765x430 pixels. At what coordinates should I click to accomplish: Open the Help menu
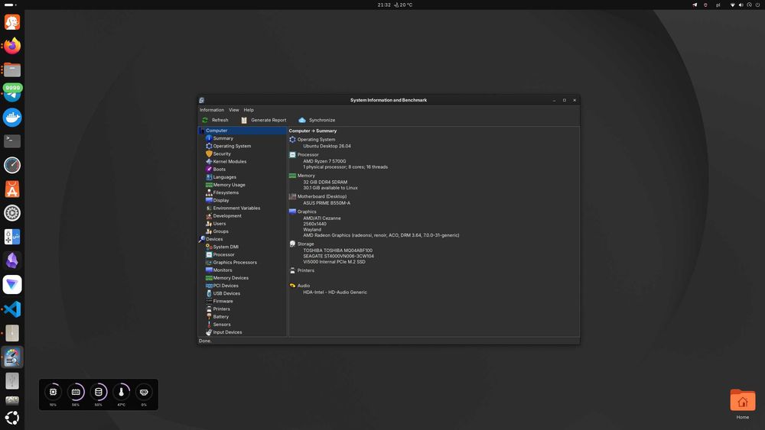click(249, 110)
